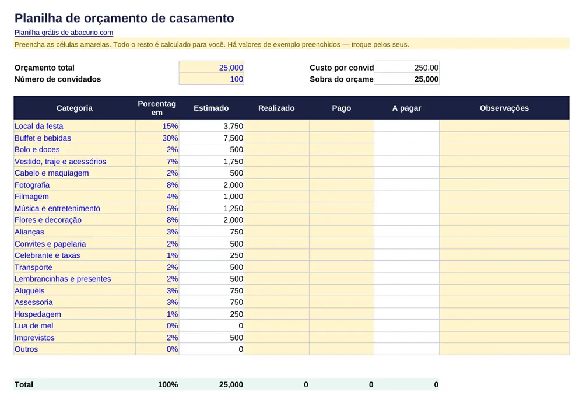This screenshot has height=403, width=583.
Task: Click the estimated 3,750 for Local da festa
Action: tap(211, 126)
